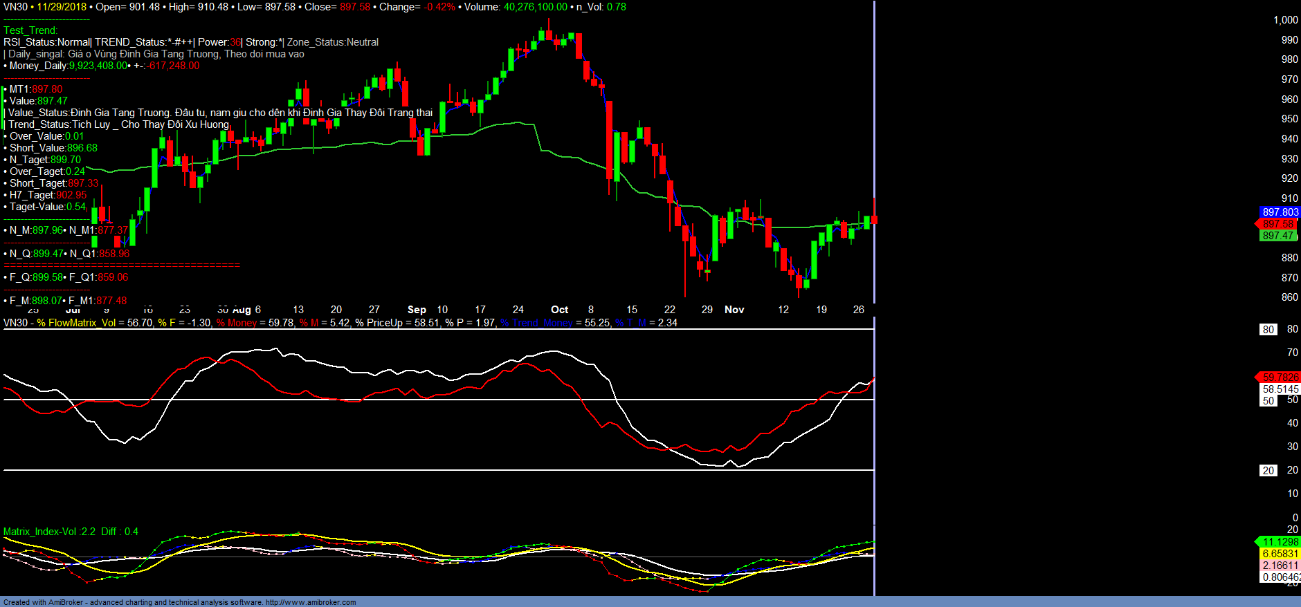1301x607 pixels.
Task: Click the blue 897.803 price tag
Action: 1280,212
